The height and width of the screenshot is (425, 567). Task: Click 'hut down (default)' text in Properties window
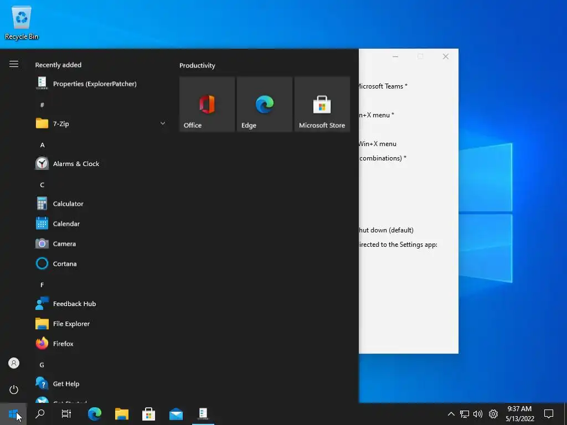pyautogui.click(x=386, y=230)
